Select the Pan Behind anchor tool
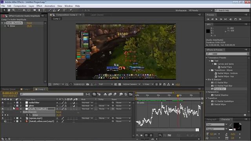This screenshot has width=251, height=141. 29,10
